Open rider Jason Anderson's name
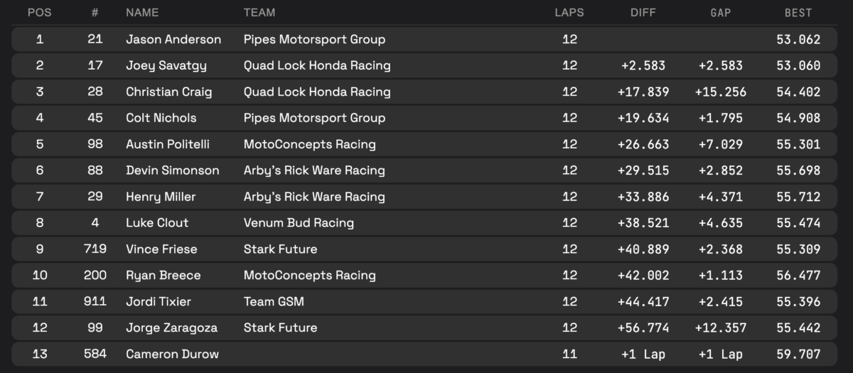The height and width of the screenshot is (373, 853). pos(173,40)
